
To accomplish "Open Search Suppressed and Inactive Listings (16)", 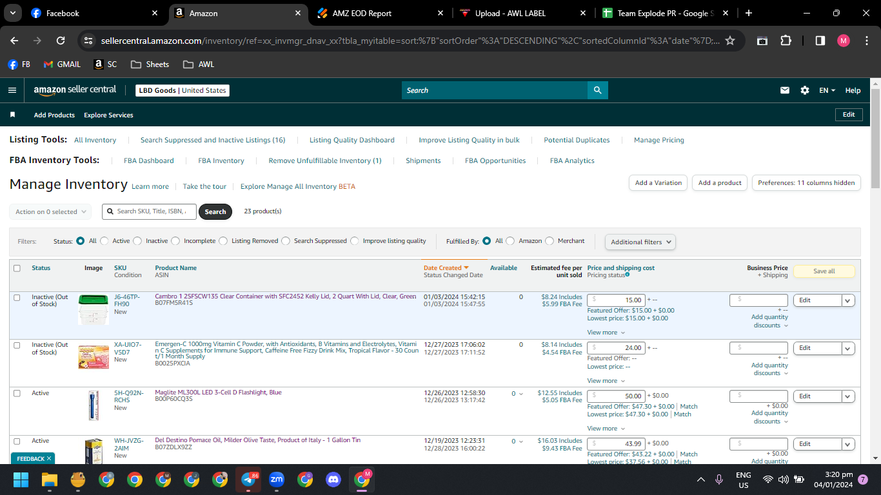I will (x=213, y=140).
